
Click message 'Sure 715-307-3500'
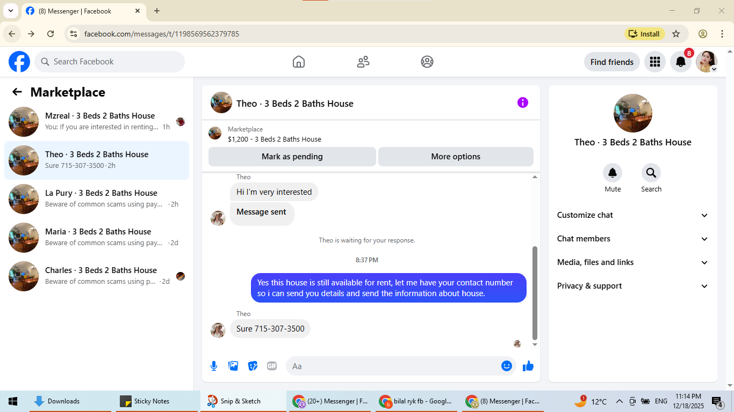pyautogui.click(x=270, y=329)
